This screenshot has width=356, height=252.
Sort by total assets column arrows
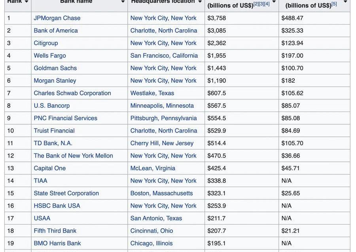tap(274, 2)
